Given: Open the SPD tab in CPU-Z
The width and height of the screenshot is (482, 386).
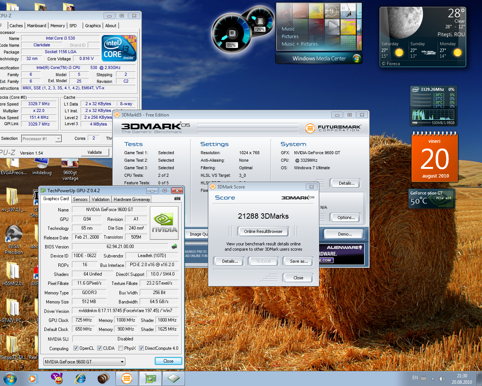Looking at the screenshot, I should coord(73,26).
